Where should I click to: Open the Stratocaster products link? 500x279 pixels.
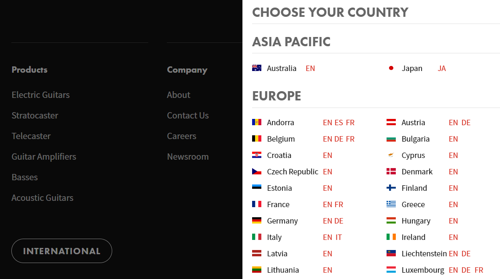(35, 116)
